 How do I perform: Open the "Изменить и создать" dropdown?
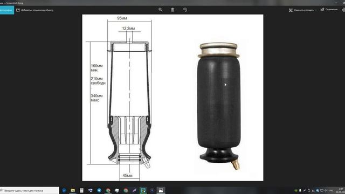coord(303,10)
